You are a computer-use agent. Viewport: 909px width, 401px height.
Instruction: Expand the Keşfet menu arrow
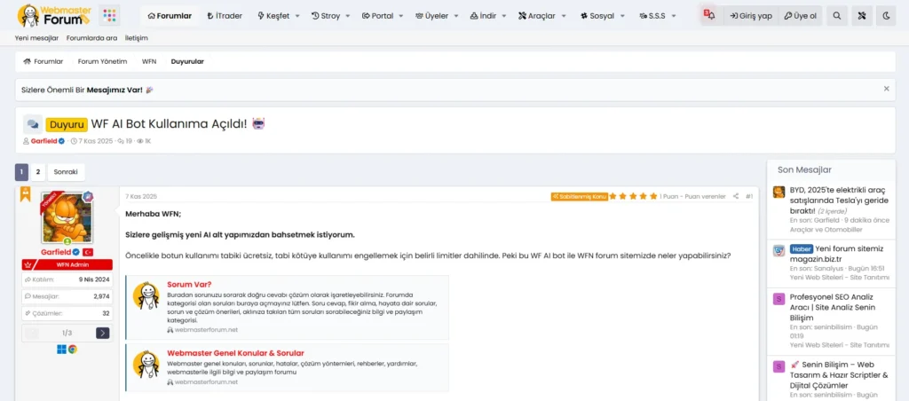(x=297, y=16)
